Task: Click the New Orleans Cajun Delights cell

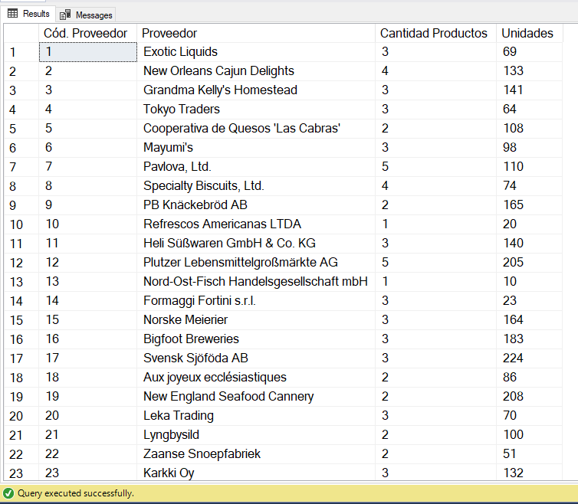Action: click(256, 71)
